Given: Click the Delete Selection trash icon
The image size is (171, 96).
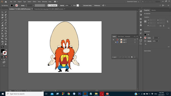Looking at the screenshot, I should [x=135, y=57].
